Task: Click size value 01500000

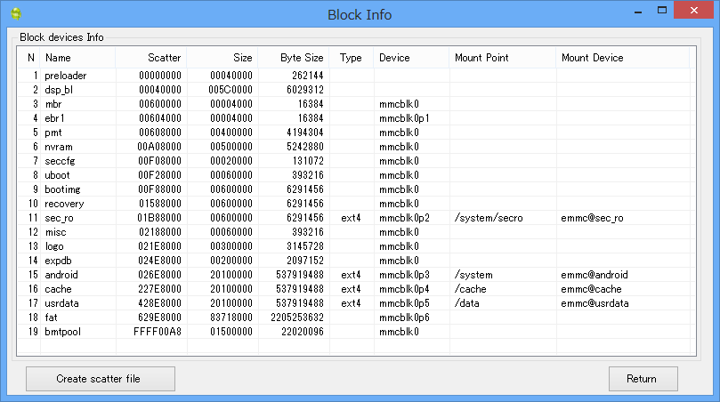Action: pos(231,332)
